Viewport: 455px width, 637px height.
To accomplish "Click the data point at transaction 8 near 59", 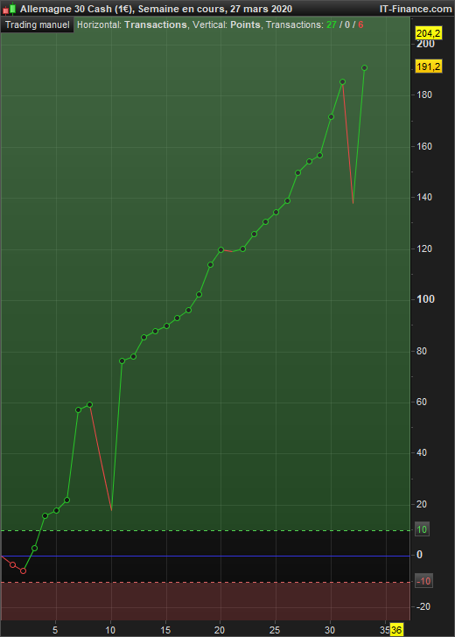I will pyautogui.click(x=90, y=404).
